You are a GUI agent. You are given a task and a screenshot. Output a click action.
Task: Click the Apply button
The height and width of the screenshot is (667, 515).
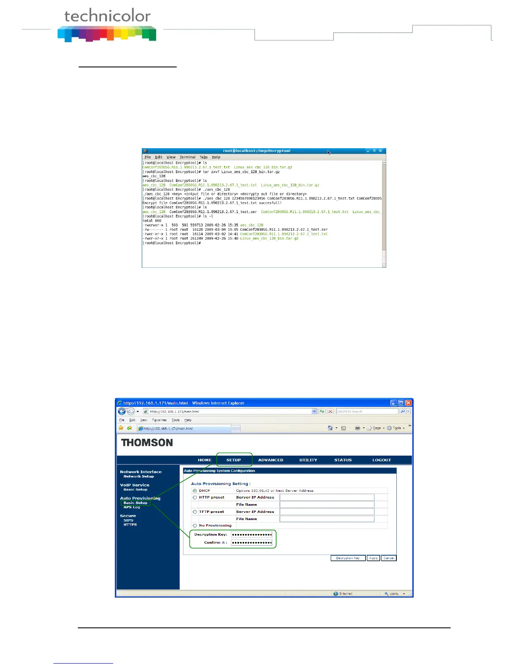click(373, 558)
